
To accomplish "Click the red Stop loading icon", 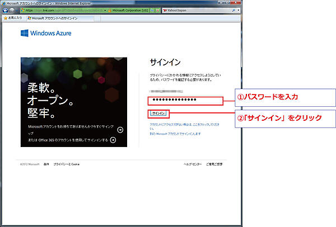I will [158, 10].
